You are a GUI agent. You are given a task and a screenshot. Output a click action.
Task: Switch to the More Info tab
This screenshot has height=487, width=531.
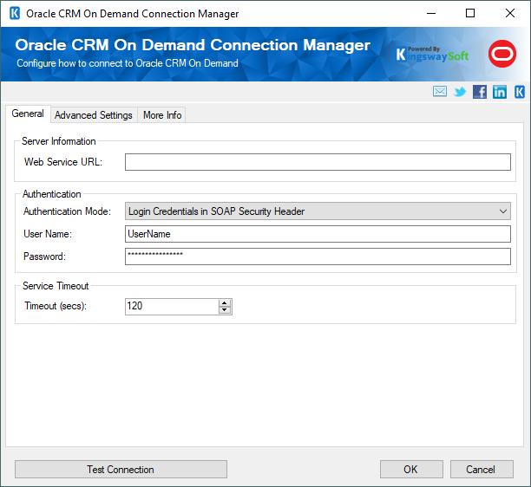[x=162, y=115]
